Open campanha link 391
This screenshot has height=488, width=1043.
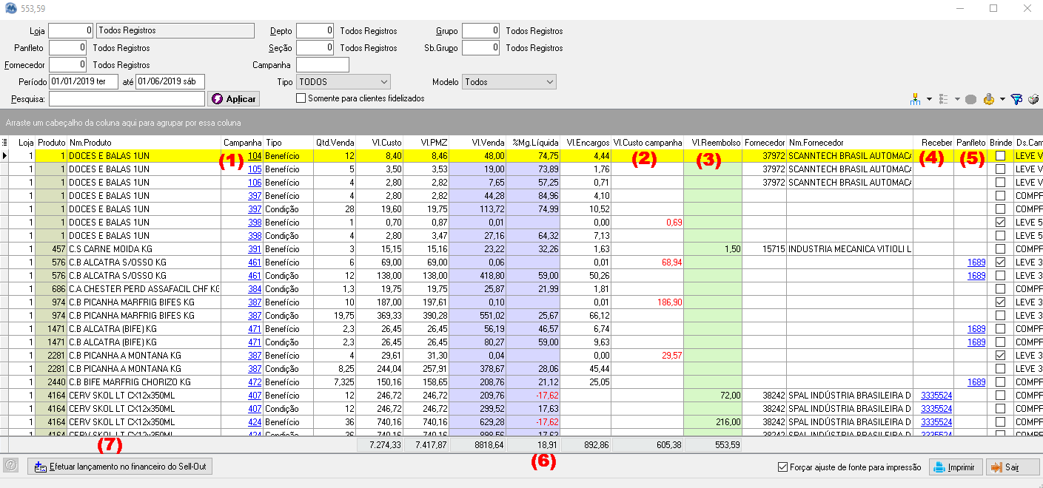[x=255, y=249]
